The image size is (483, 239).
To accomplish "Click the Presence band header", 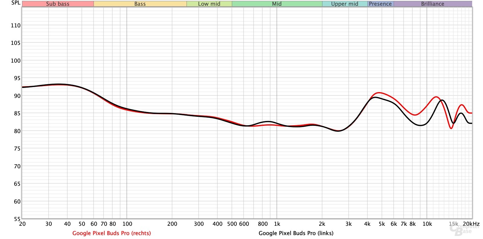I will tap(380, 4).
